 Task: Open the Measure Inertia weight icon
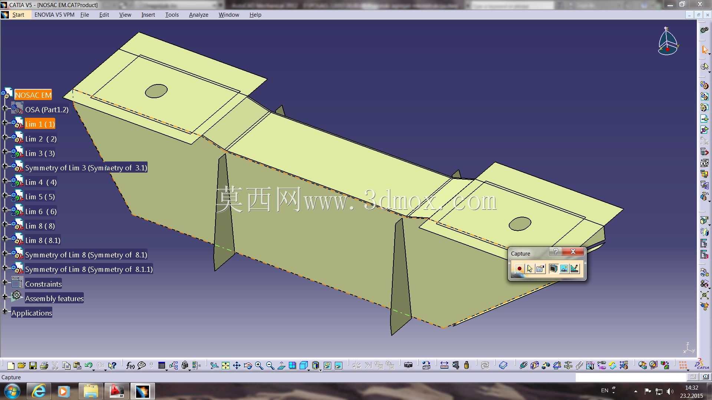click(467, 366)
